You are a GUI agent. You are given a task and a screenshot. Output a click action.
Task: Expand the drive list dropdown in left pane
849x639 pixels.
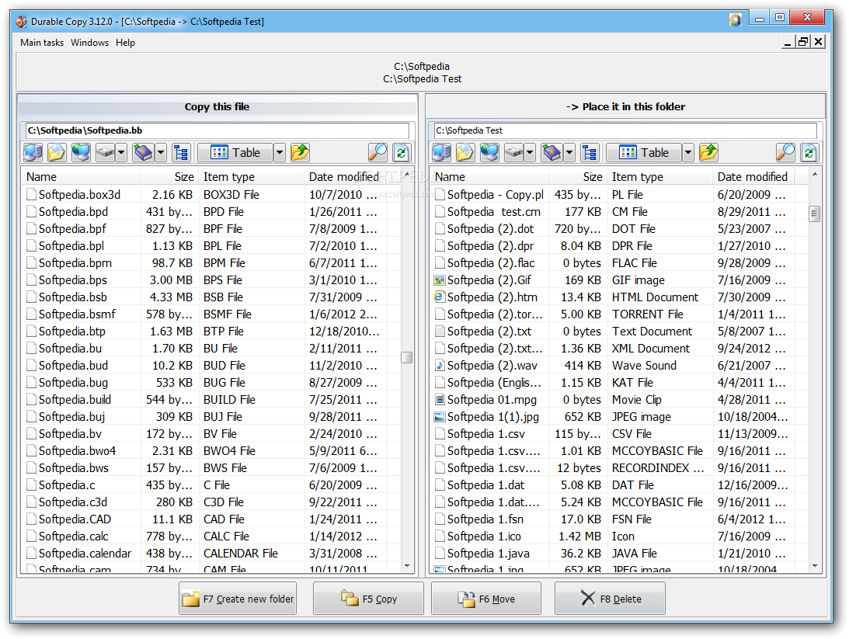tap(121, 153)
